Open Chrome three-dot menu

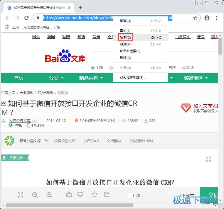[x=216, y=18]
